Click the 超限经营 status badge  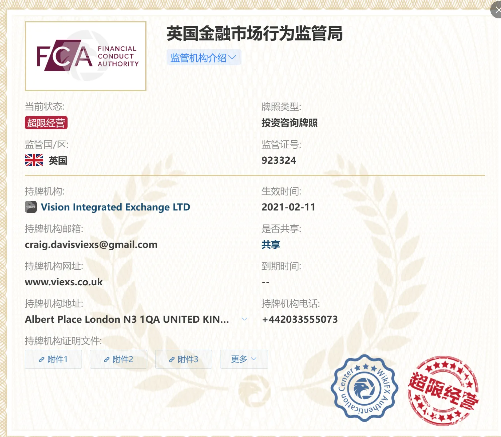(46, 123)
